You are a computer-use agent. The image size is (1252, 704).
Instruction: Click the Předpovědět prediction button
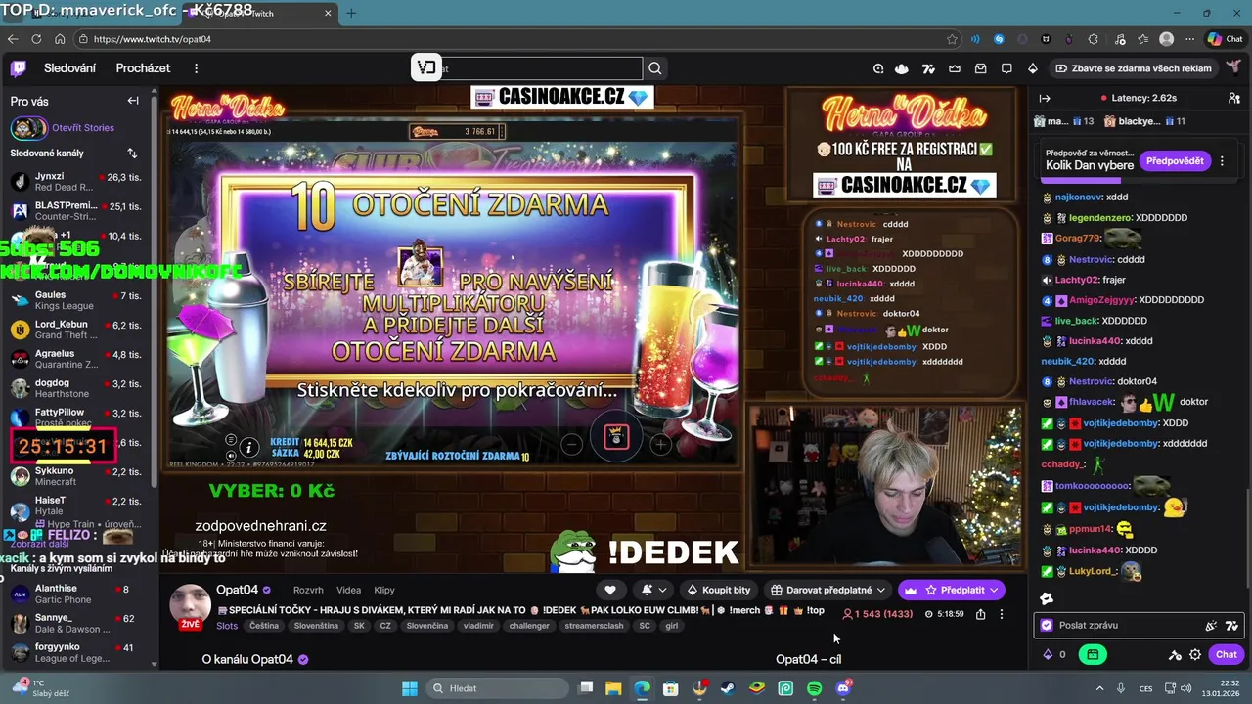coord(1175,160)
